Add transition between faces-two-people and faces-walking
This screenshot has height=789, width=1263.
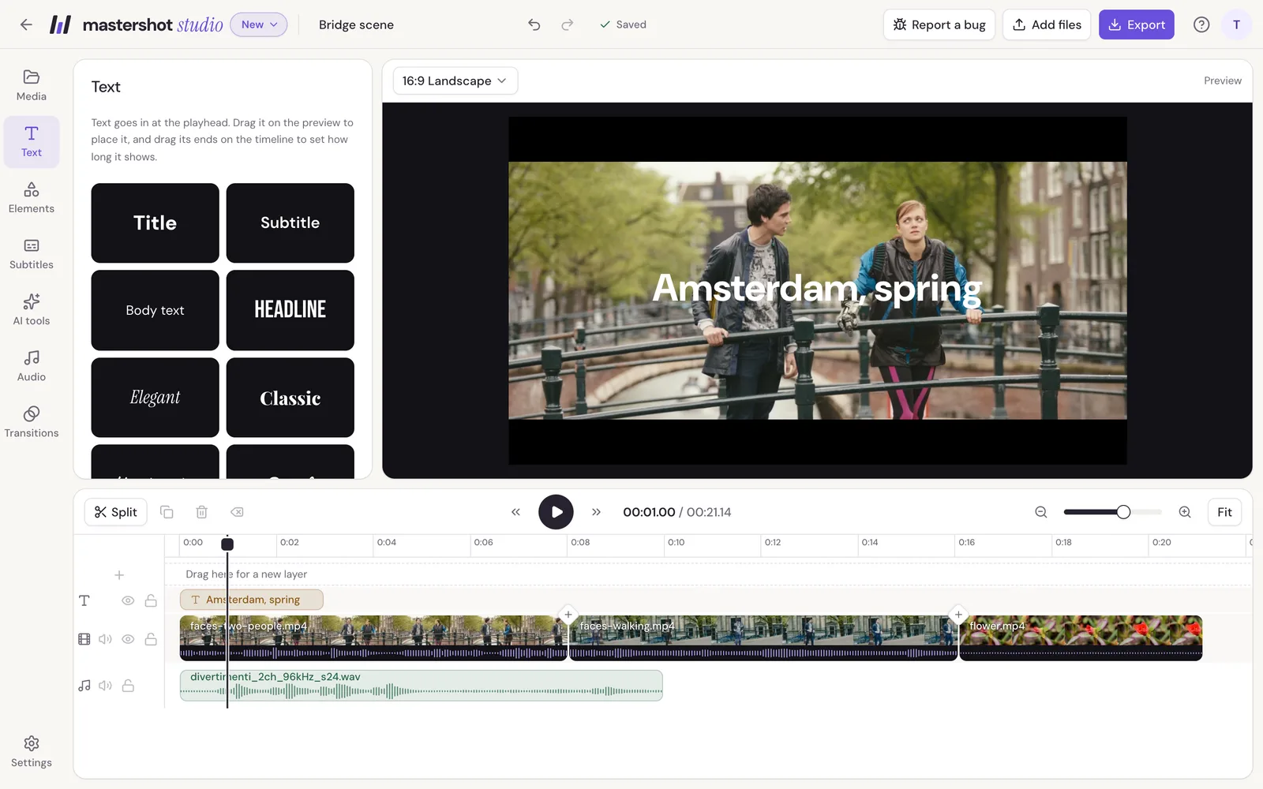point(568,615)
